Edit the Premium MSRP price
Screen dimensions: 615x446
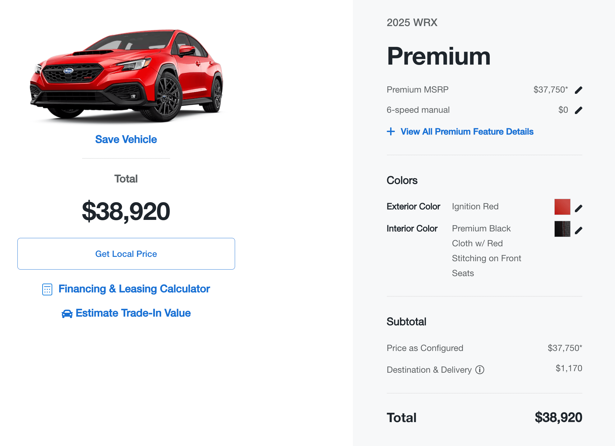pyautogui.click(x=579, y=89)
